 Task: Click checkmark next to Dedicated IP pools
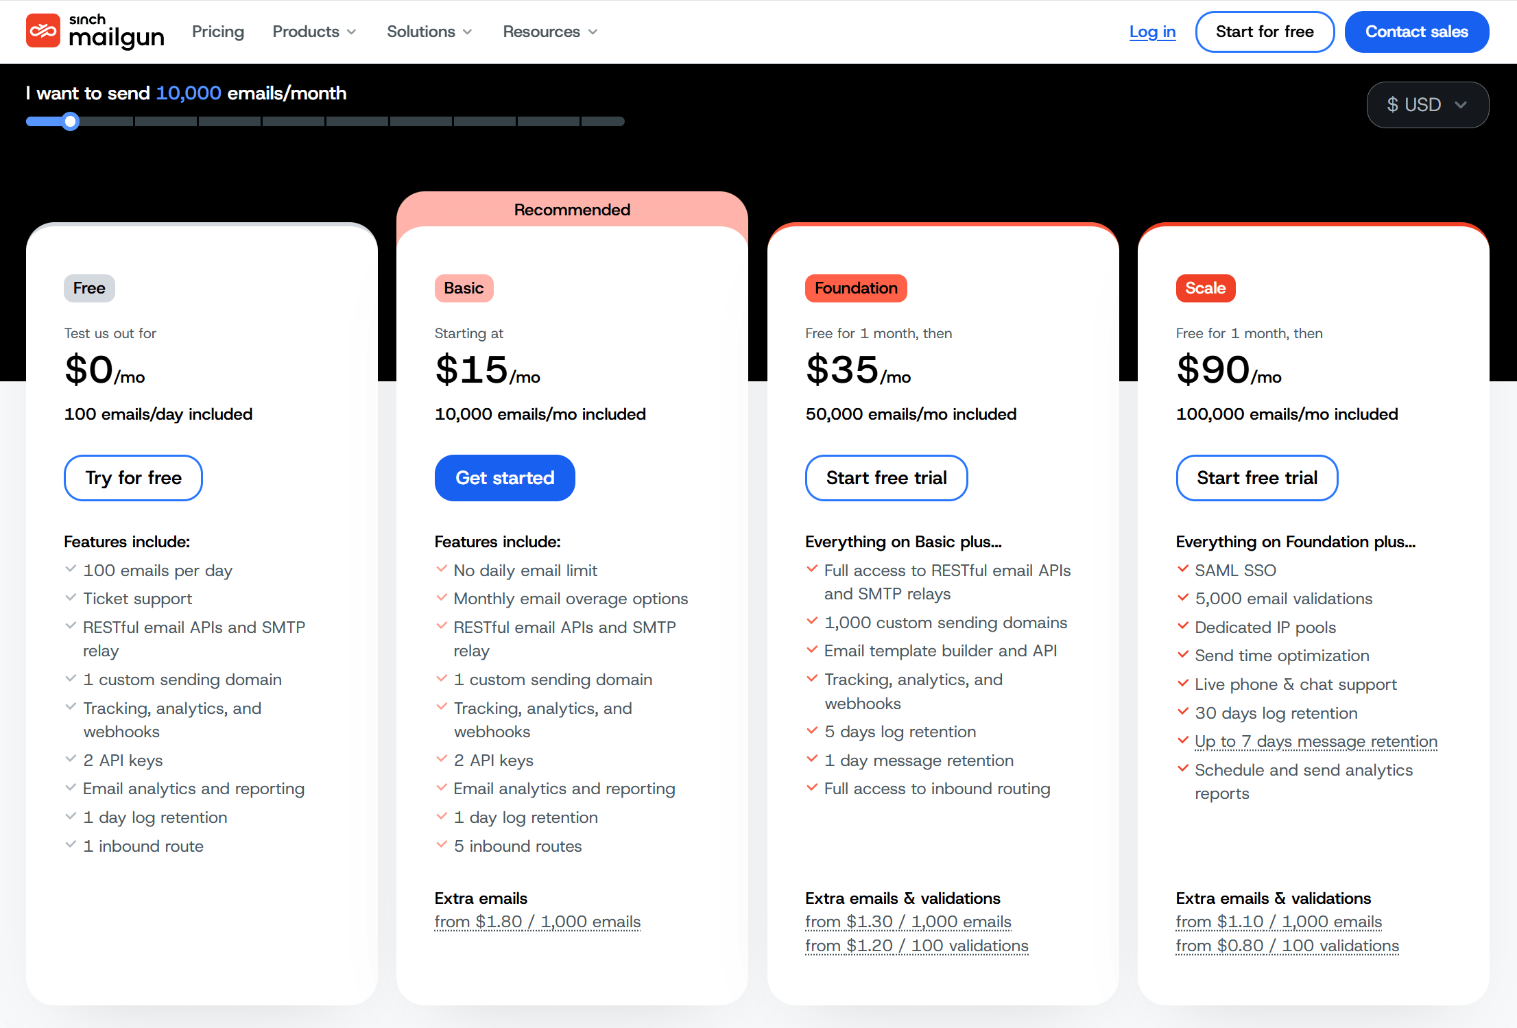pyautogui.click(x=1182, y=626)
